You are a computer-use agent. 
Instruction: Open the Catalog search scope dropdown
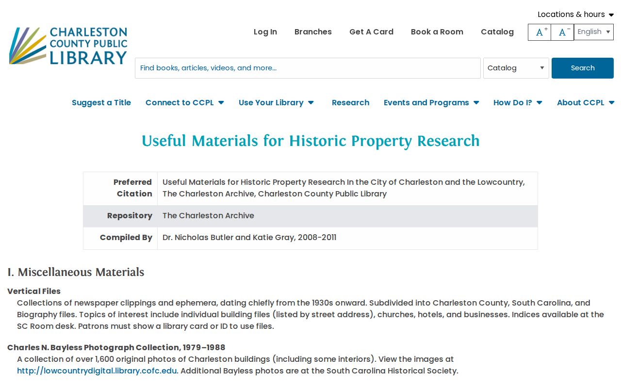516,68
